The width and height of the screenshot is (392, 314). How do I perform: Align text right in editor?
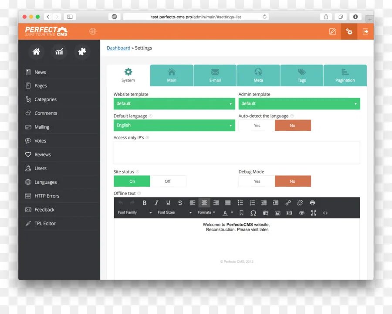point(216,203)
